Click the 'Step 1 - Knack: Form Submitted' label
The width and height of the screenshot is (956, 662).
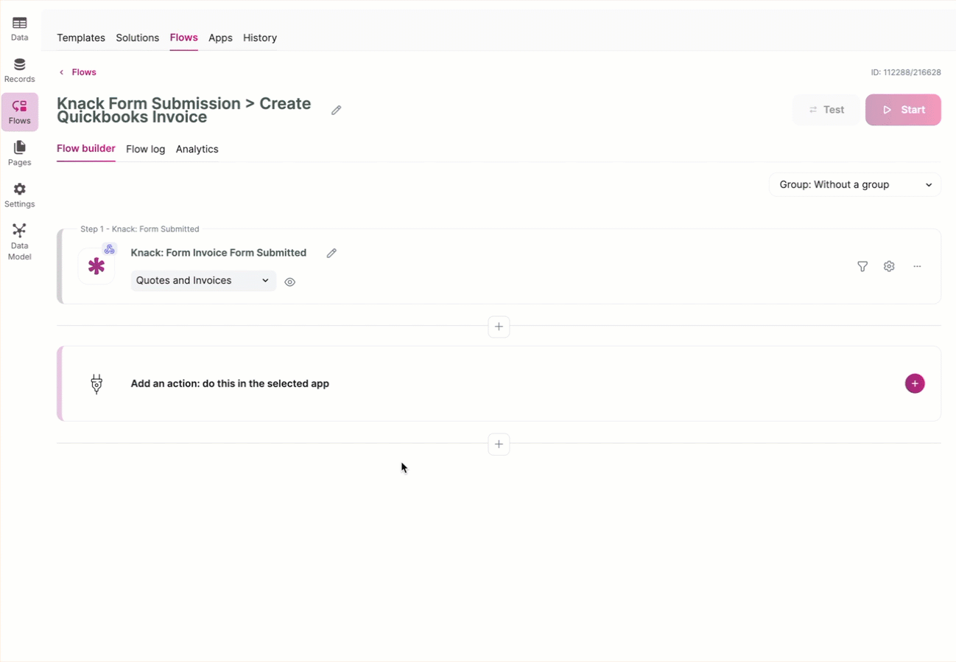coord(140,229)
